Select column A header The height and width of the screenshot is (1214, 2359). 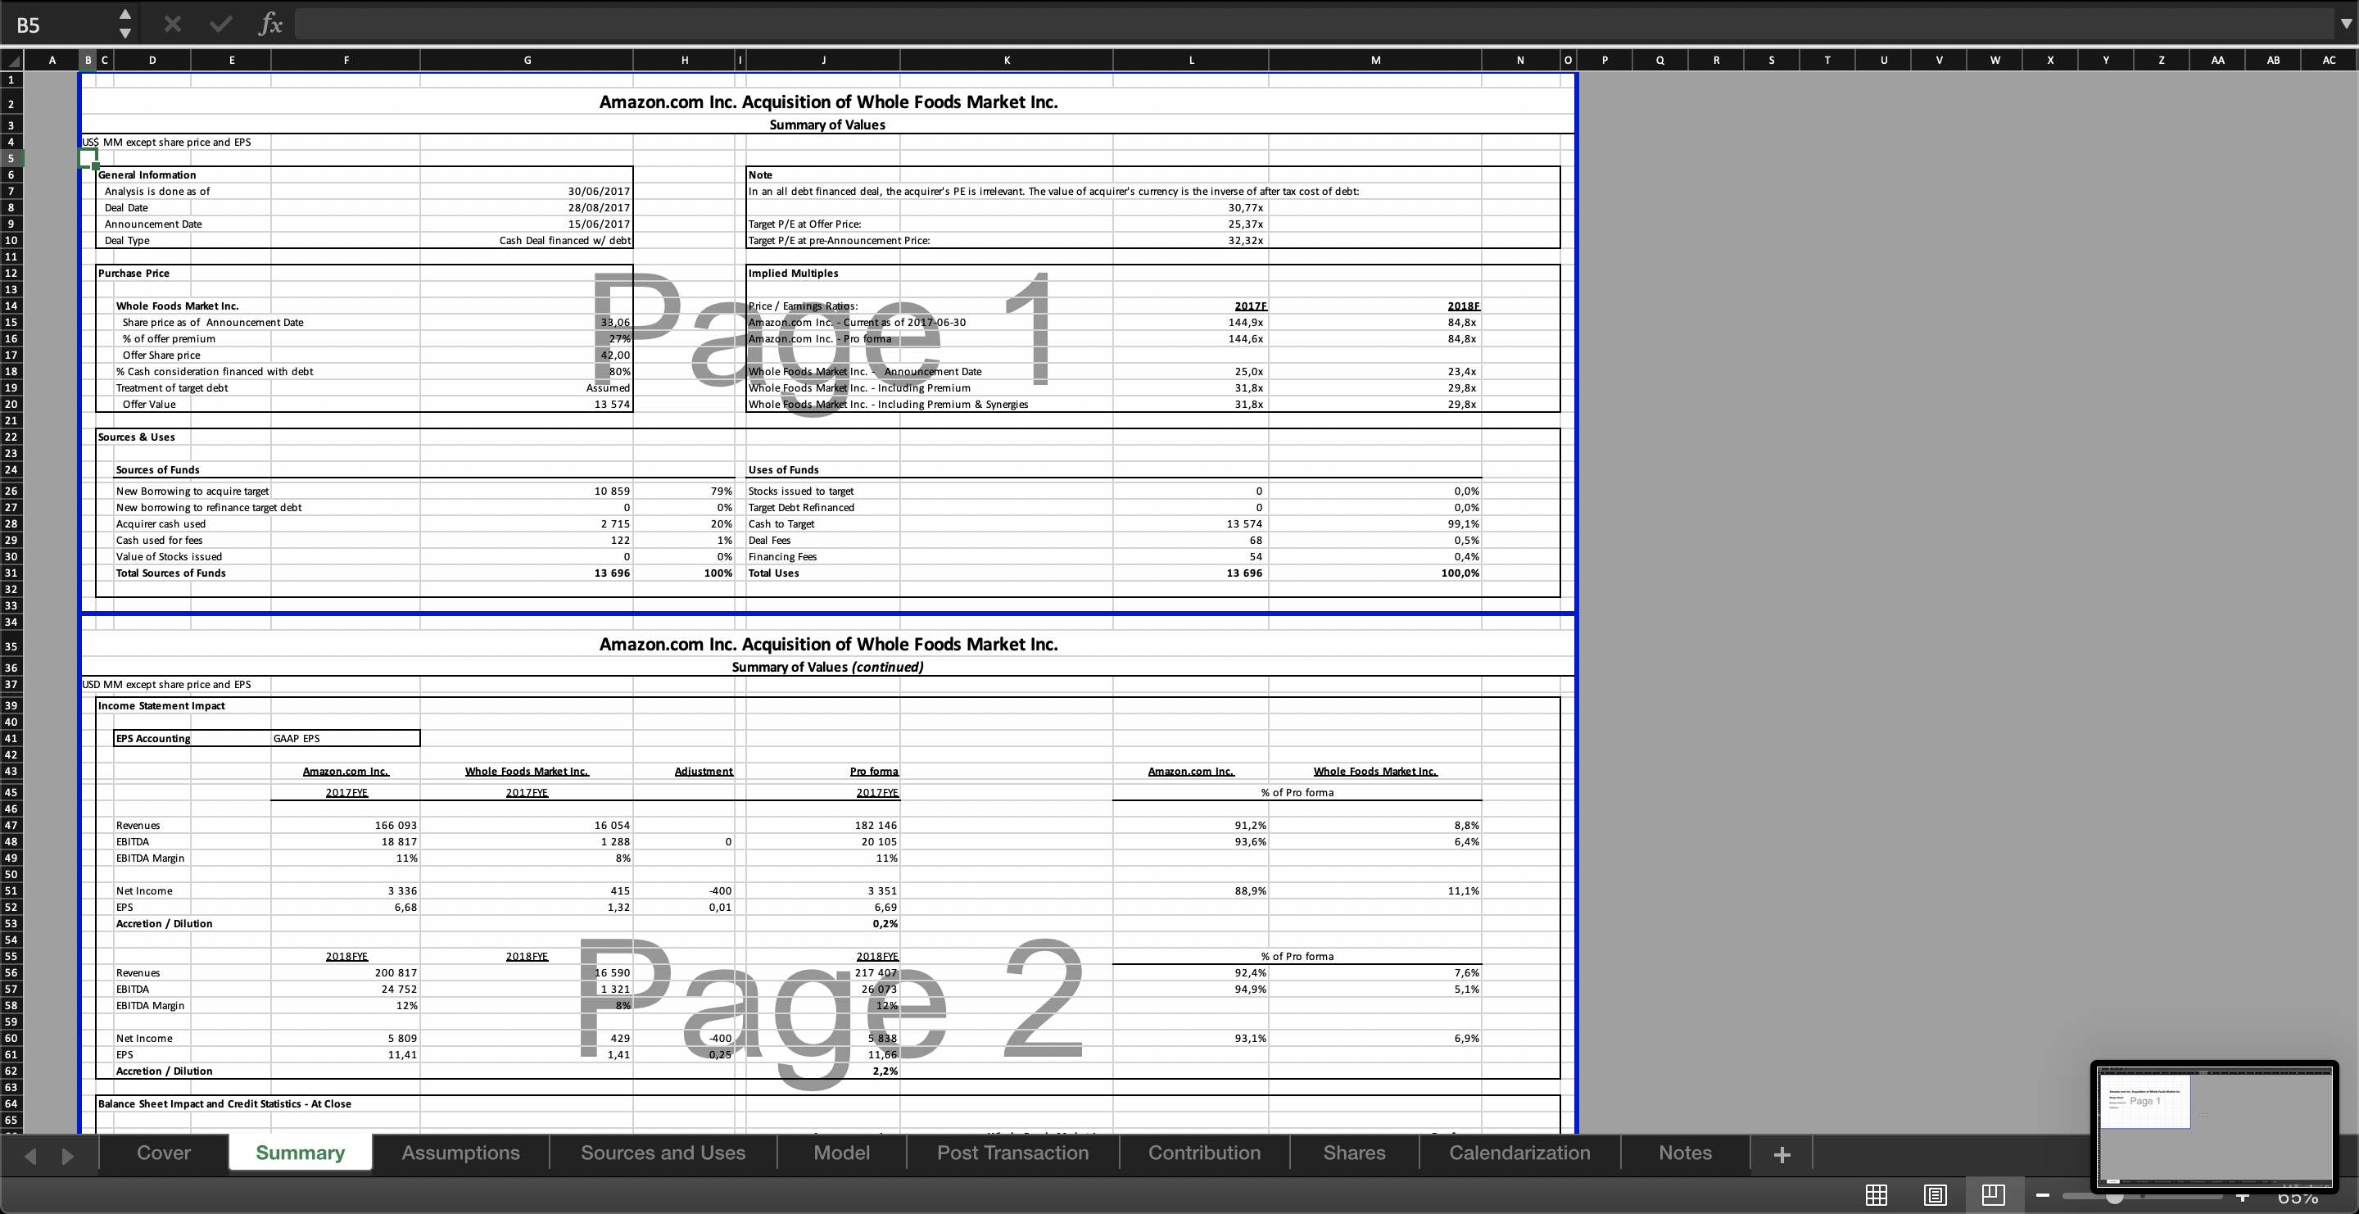click(52, 61)
